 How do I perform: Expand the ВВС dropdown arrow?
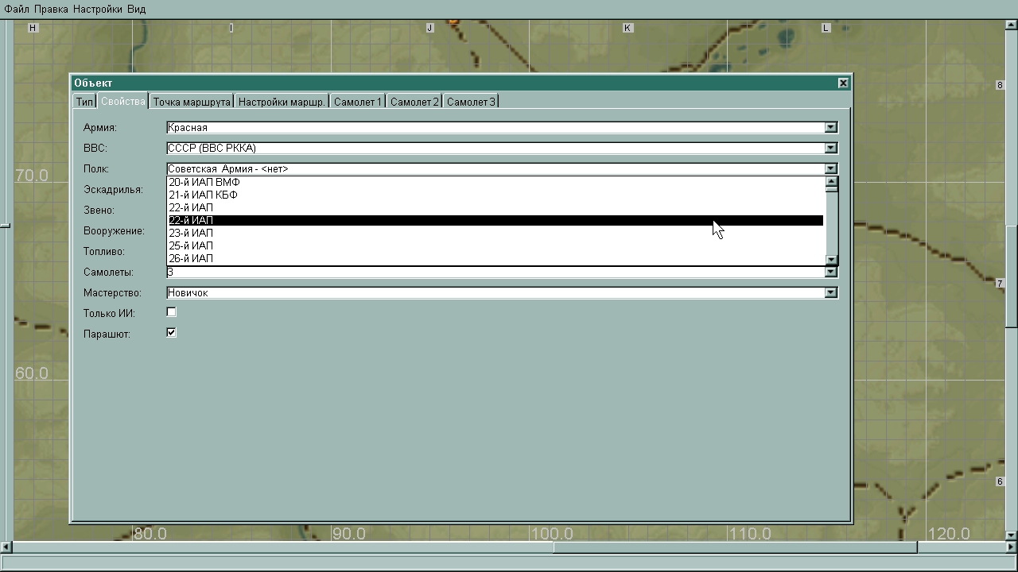(831, 148)
